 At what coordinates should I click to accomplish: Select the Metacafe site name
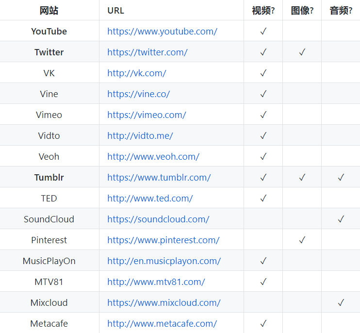(49, 324)
